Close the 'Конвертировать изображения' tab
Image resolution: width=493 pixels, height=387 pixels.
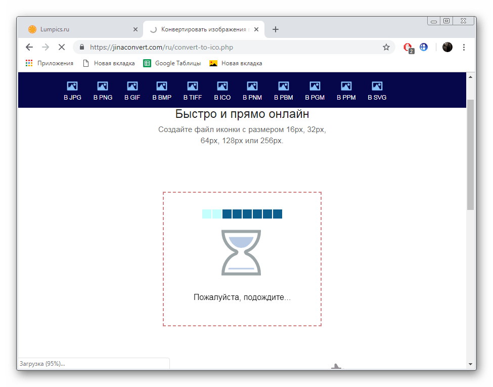pyautogui.click(x=256, y=29)
